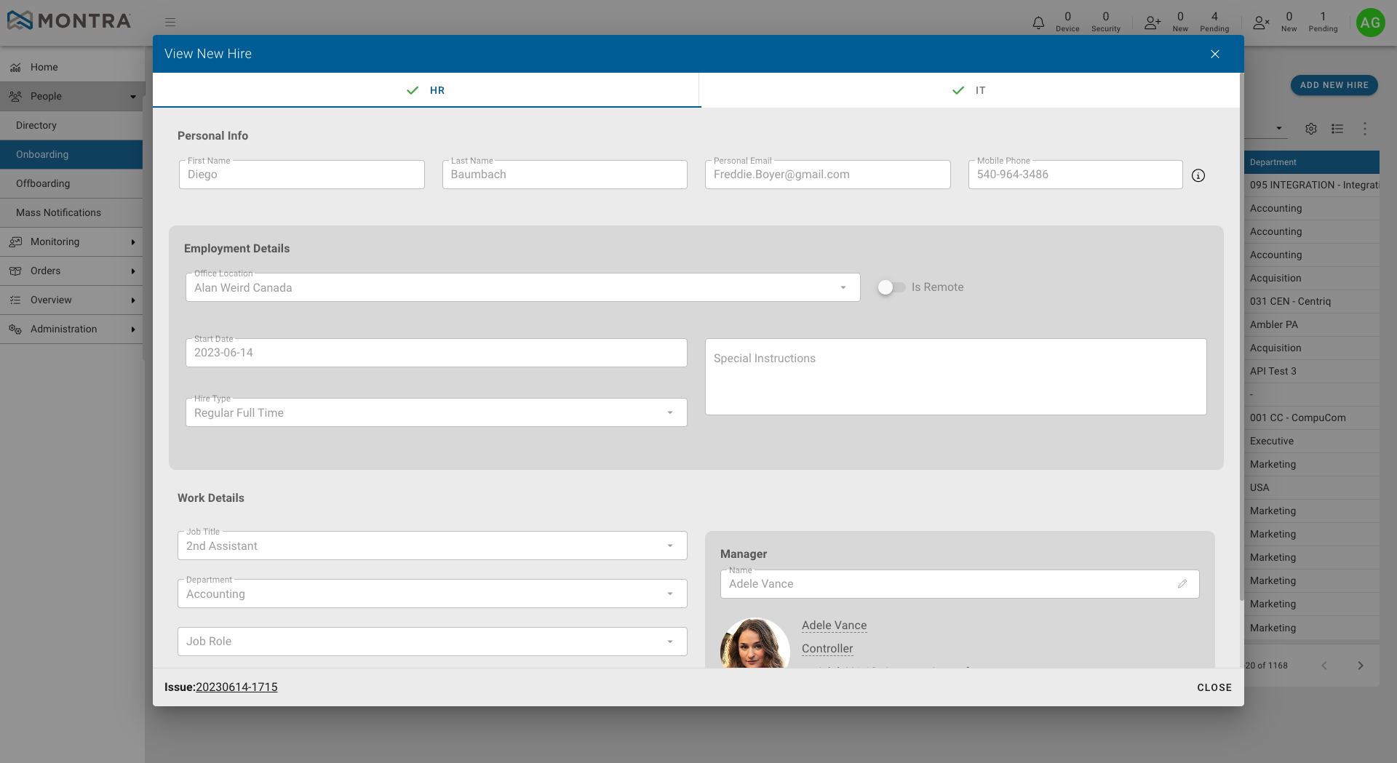Expand the Orders submenu arrow
Viewport: 1397px width, 763px height.
point(133,271)
